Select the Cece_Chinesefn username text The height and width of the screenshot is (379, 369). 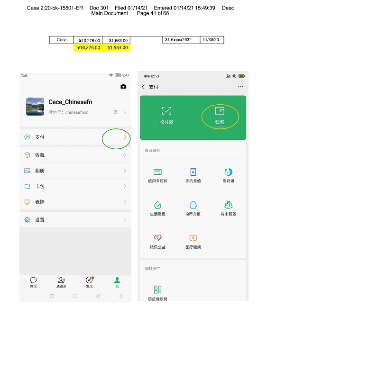tap(70, 102)
